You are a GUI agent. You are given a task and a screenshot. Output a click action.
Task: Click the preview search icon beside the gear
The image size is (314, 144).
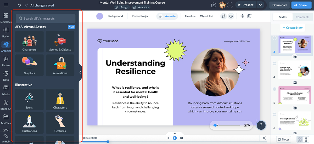249,16
